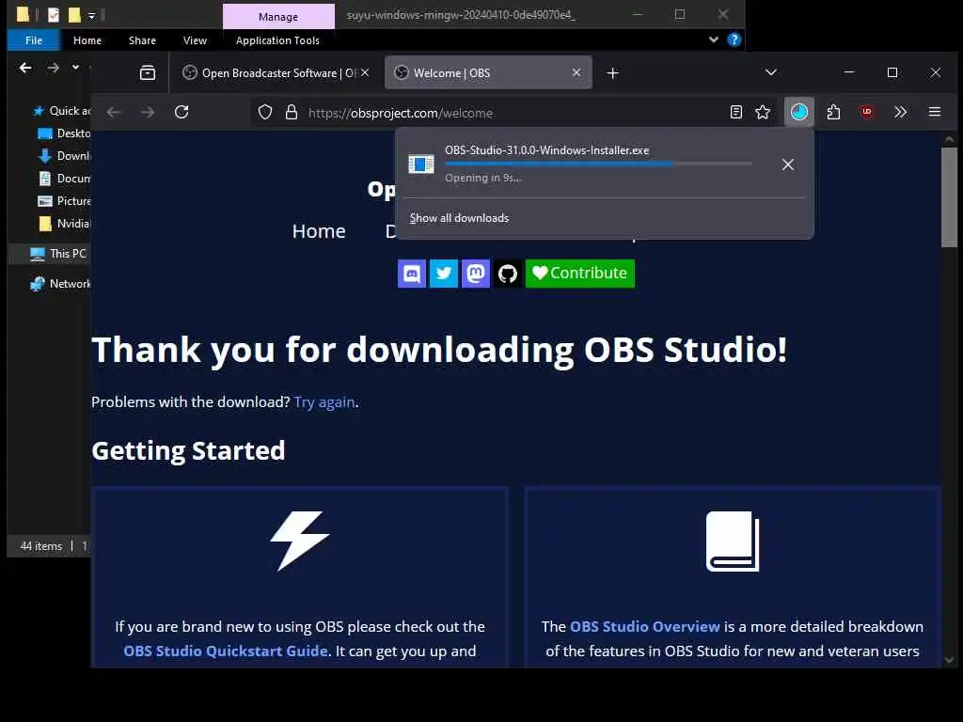963x722 pixels.
Task: List all tabs dropdown arrow
Action: [x=771, y=72]
